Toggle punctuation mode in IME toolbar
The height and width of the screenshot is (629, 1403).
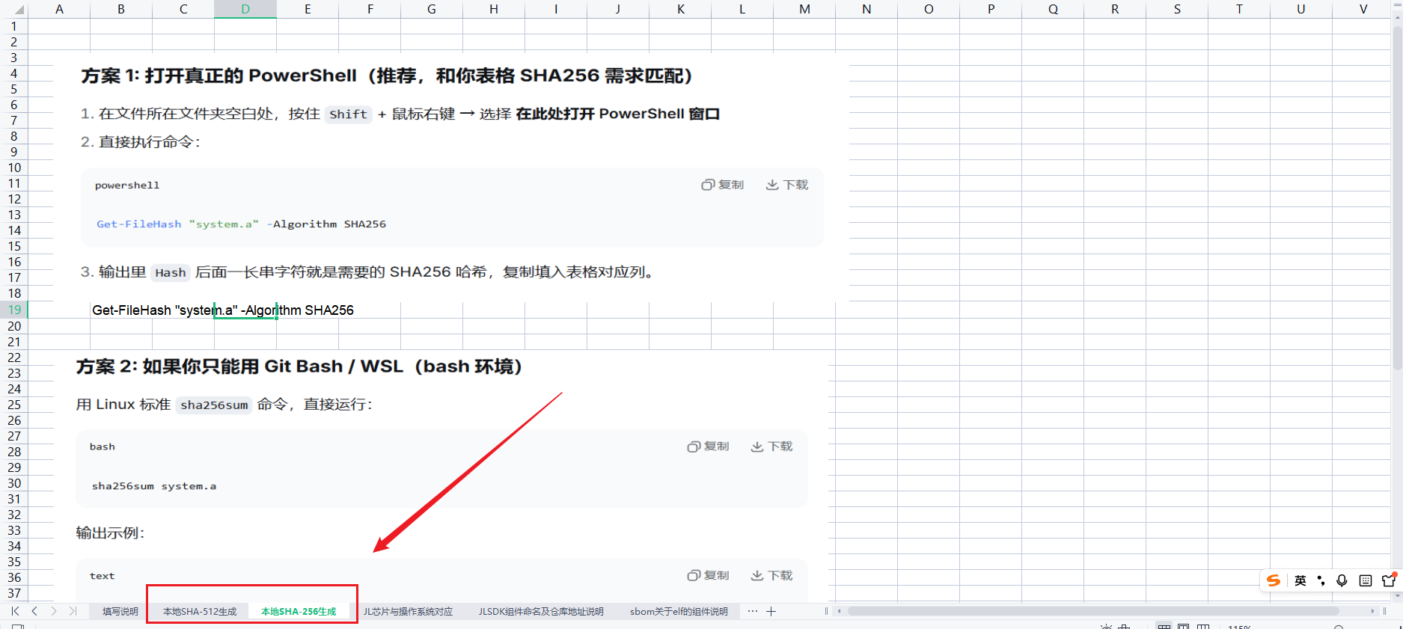pyautogui.click(x=1321, y=580)
